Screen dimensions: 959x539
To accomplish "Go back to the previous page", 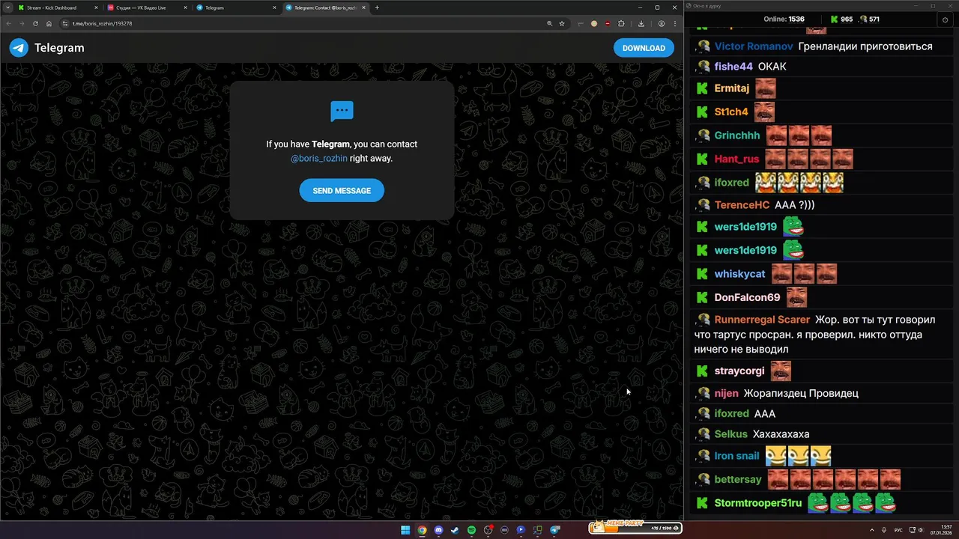I will [x=8, y=23].
